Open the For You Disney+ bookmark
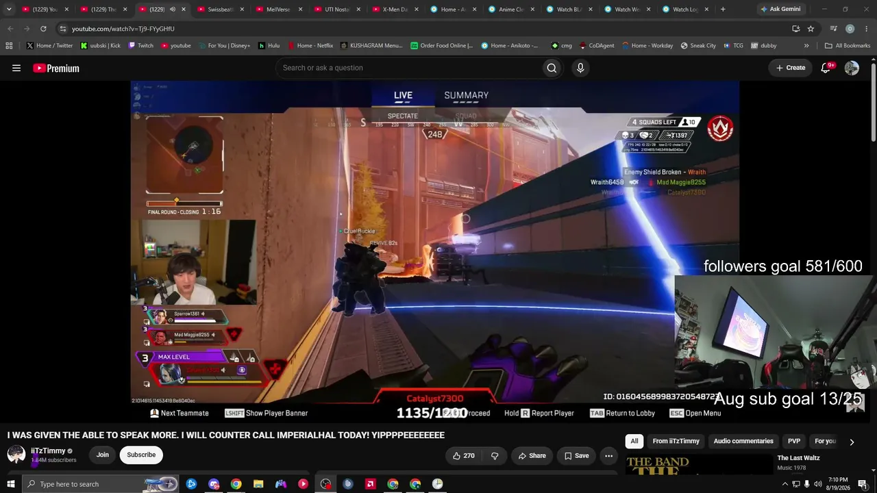877x493 pixels. point(223,46)
